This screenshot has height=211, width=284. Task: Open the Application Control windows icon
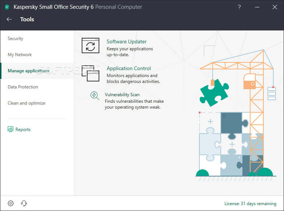point(90,73)
